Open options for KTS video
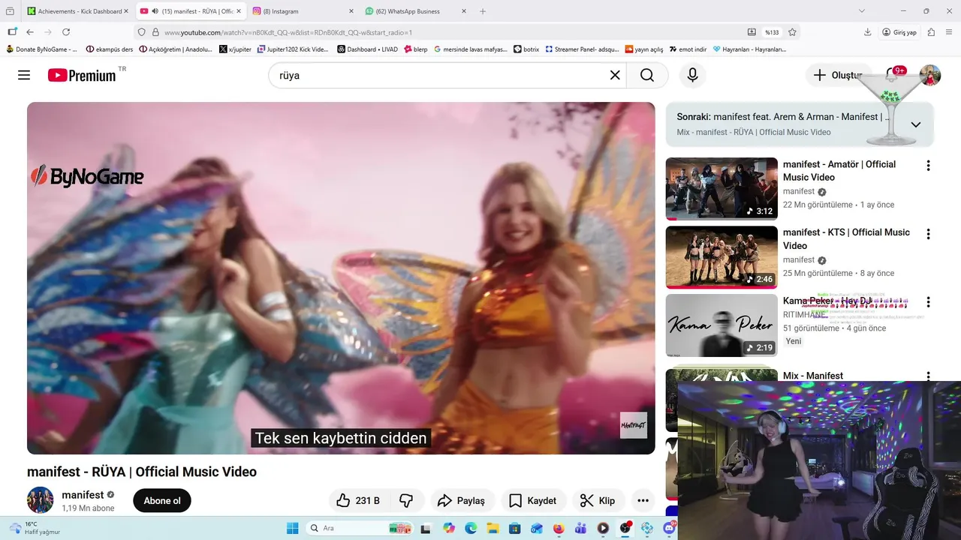This screenshot has height=540, width=961. (x=928, y=234)
